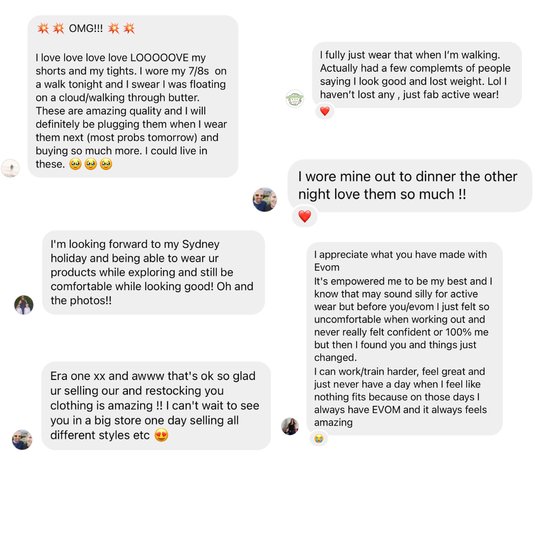This screenshot has width=550, height=550.
Task: Open the profile avatar next to the Evom message
Action: [290, 426]
